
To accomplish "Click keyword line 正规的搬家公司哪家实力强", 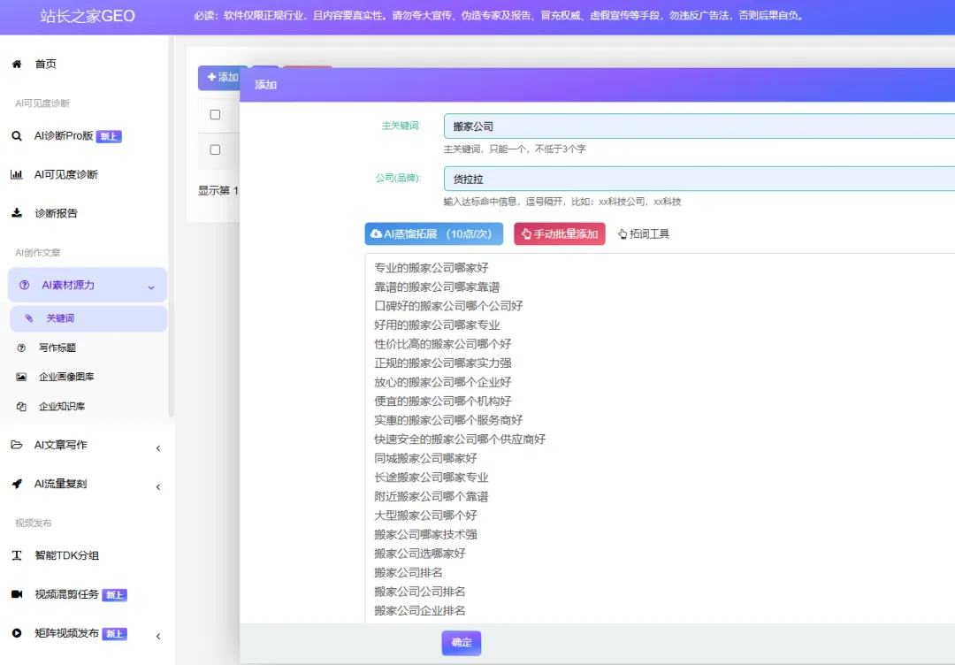I will pyautogui.click(x=443, y=363).
